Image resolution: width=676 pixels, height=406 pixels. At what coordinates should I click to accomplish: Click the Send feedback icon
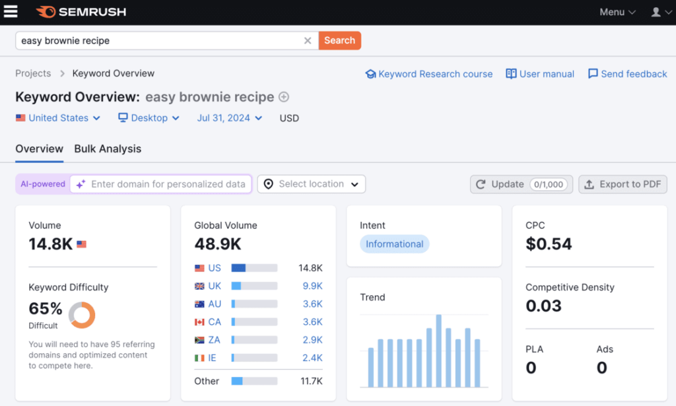point(593,74)
